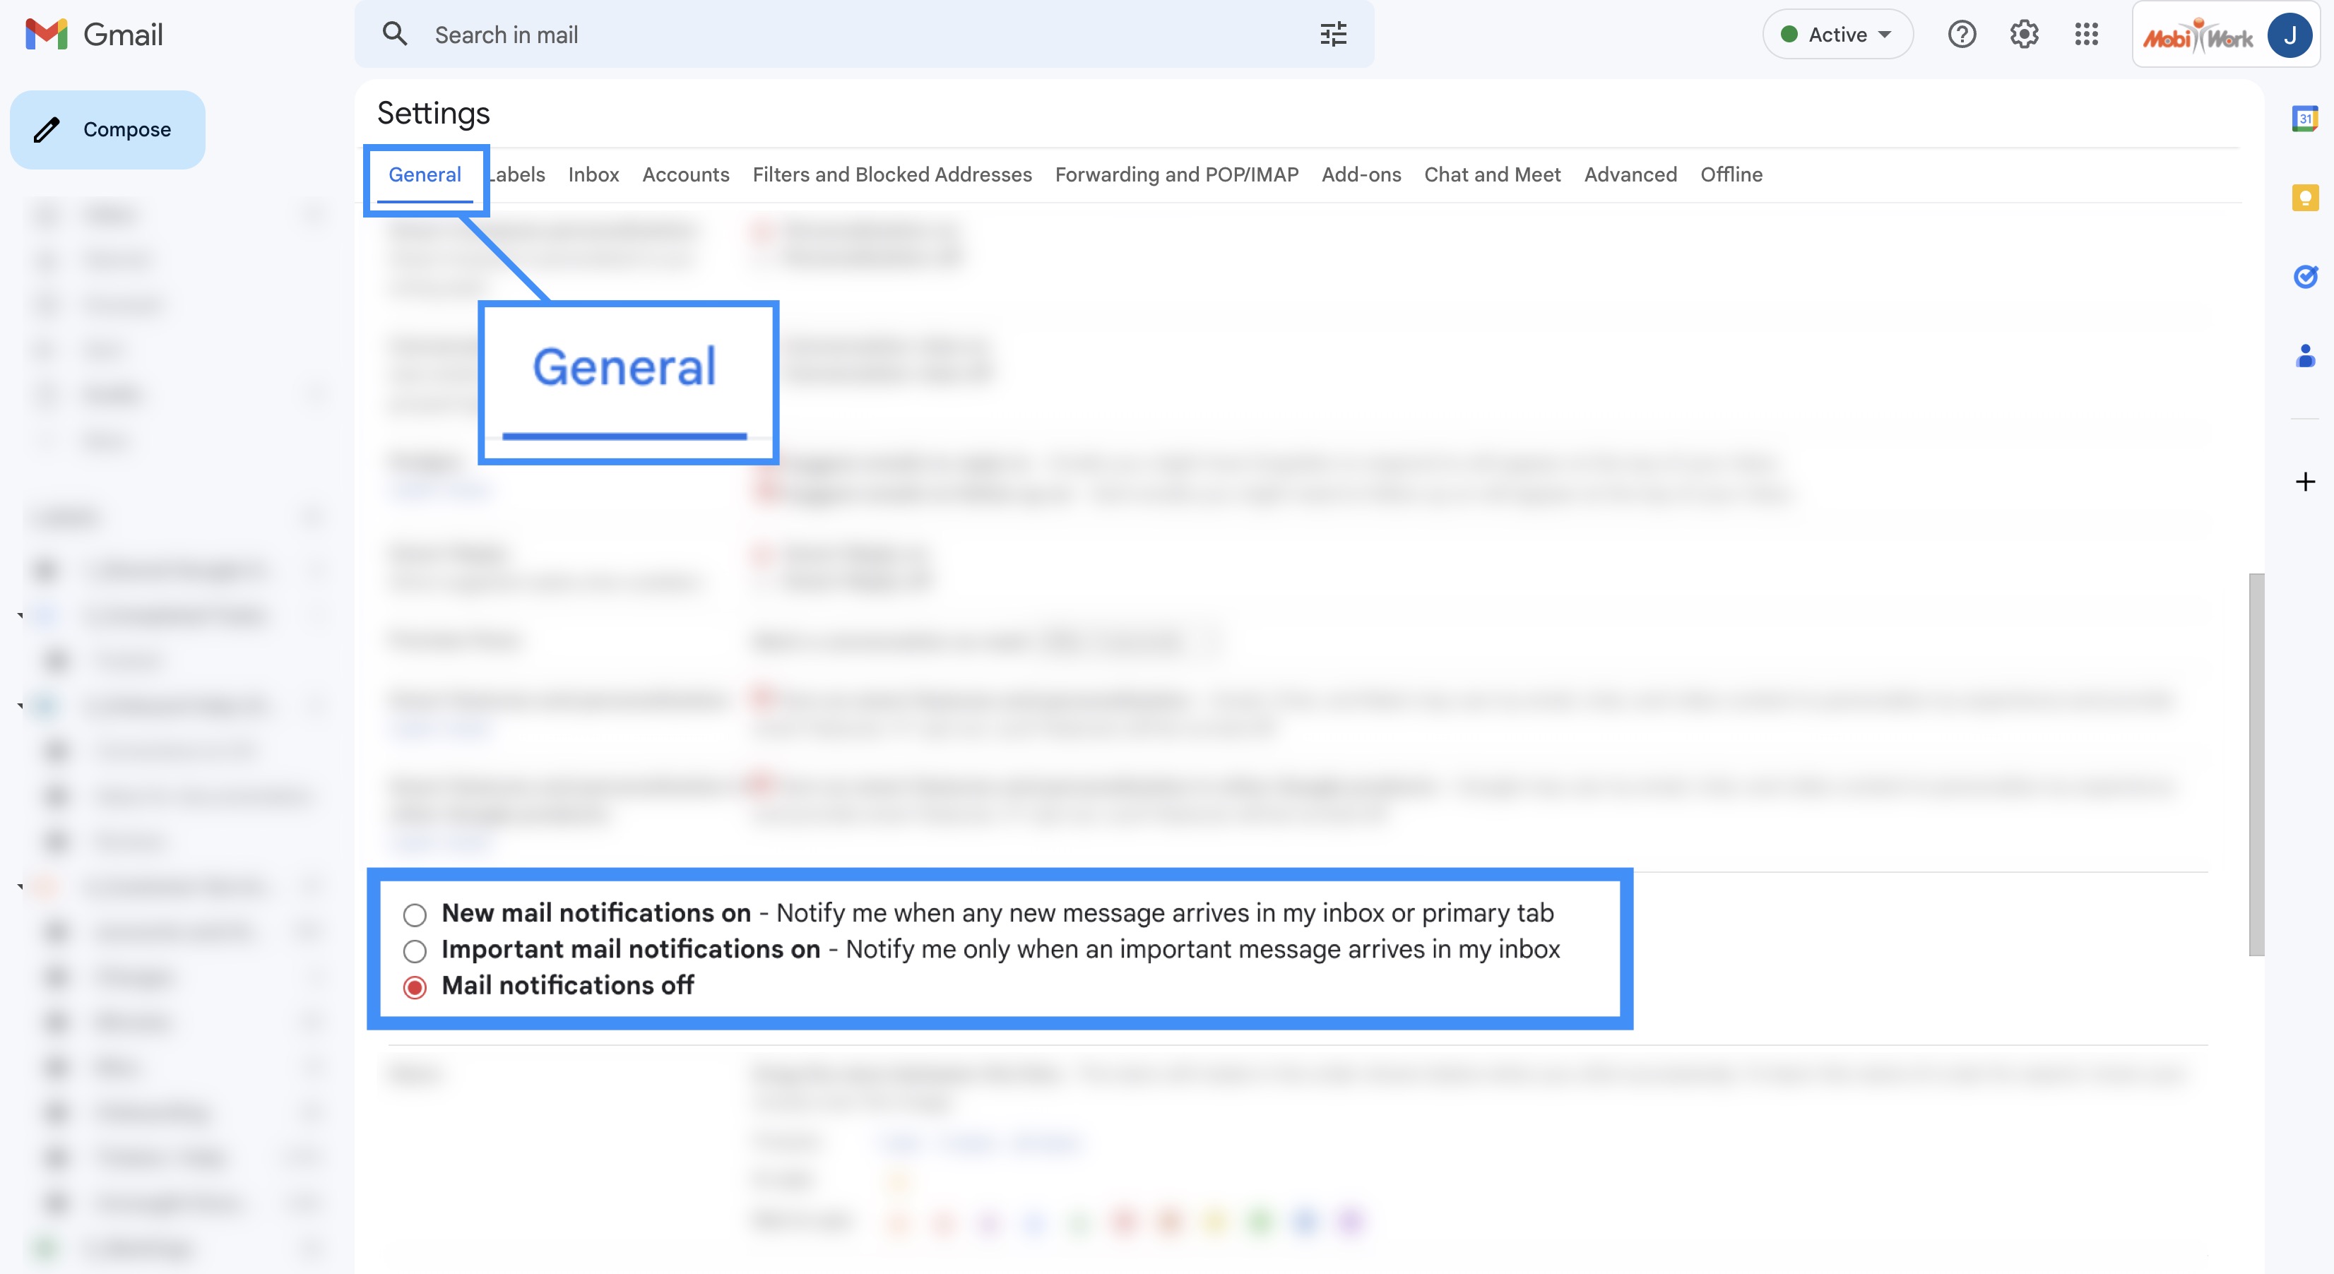Expand the Active status dropdown
2334x1274 pixels.
click(1837, 35)
